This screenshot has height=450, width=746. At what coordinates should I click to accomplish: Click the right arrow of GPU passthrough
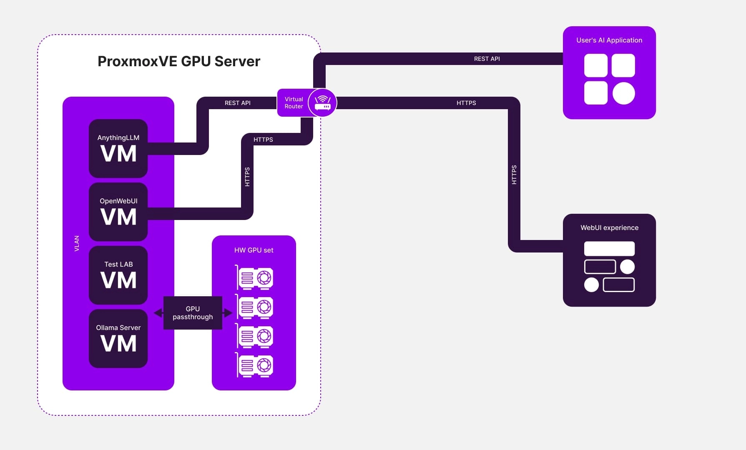228,313
